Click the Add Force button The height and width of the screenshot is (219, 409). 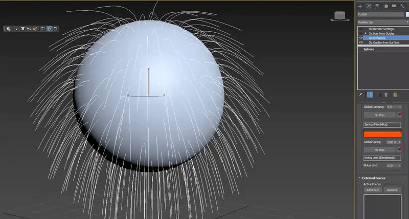coord(373,190)
